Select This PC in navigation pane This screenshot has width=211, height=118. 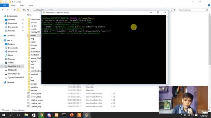tap(10, 40)
